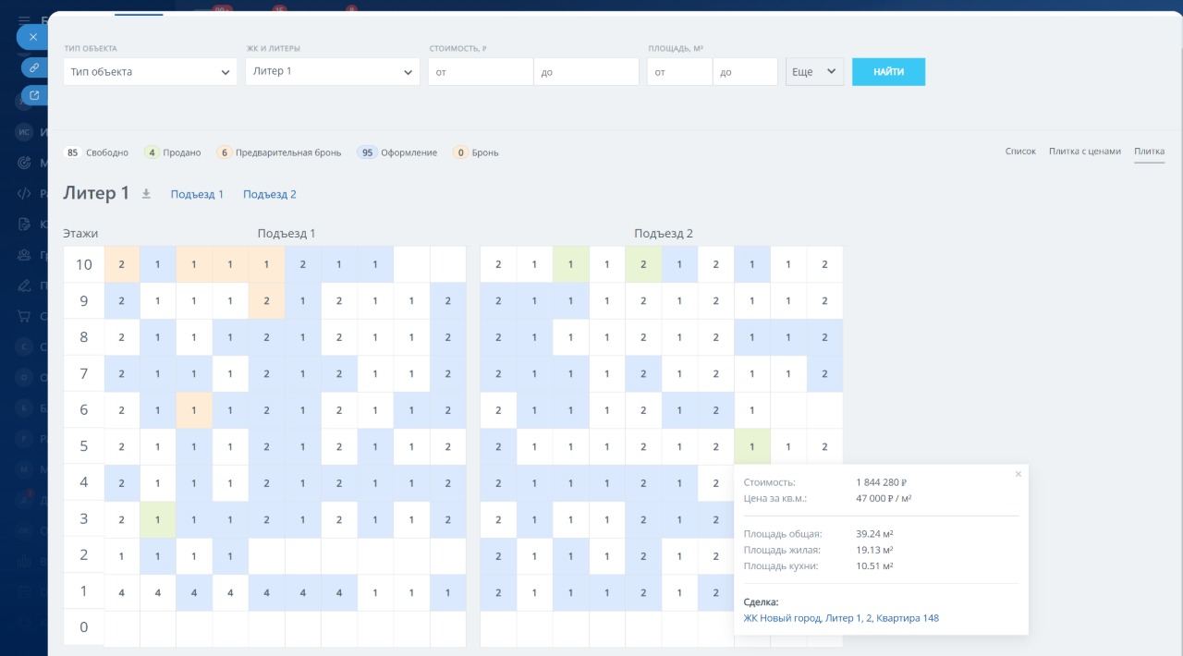Filter by 6 Предварительная бронь status
This screenshot has width=1183, height=656.
[x=277, y=152]
